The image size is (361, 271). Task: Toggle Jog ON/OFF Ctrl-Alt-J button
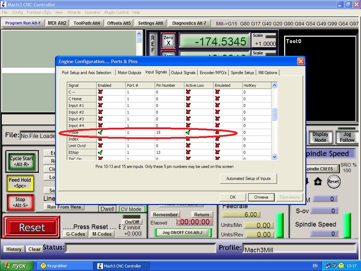182,233
